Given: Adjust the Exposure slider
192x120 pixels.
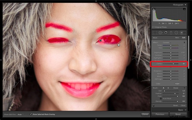Looking at the screenshot, I should point(171,52).
